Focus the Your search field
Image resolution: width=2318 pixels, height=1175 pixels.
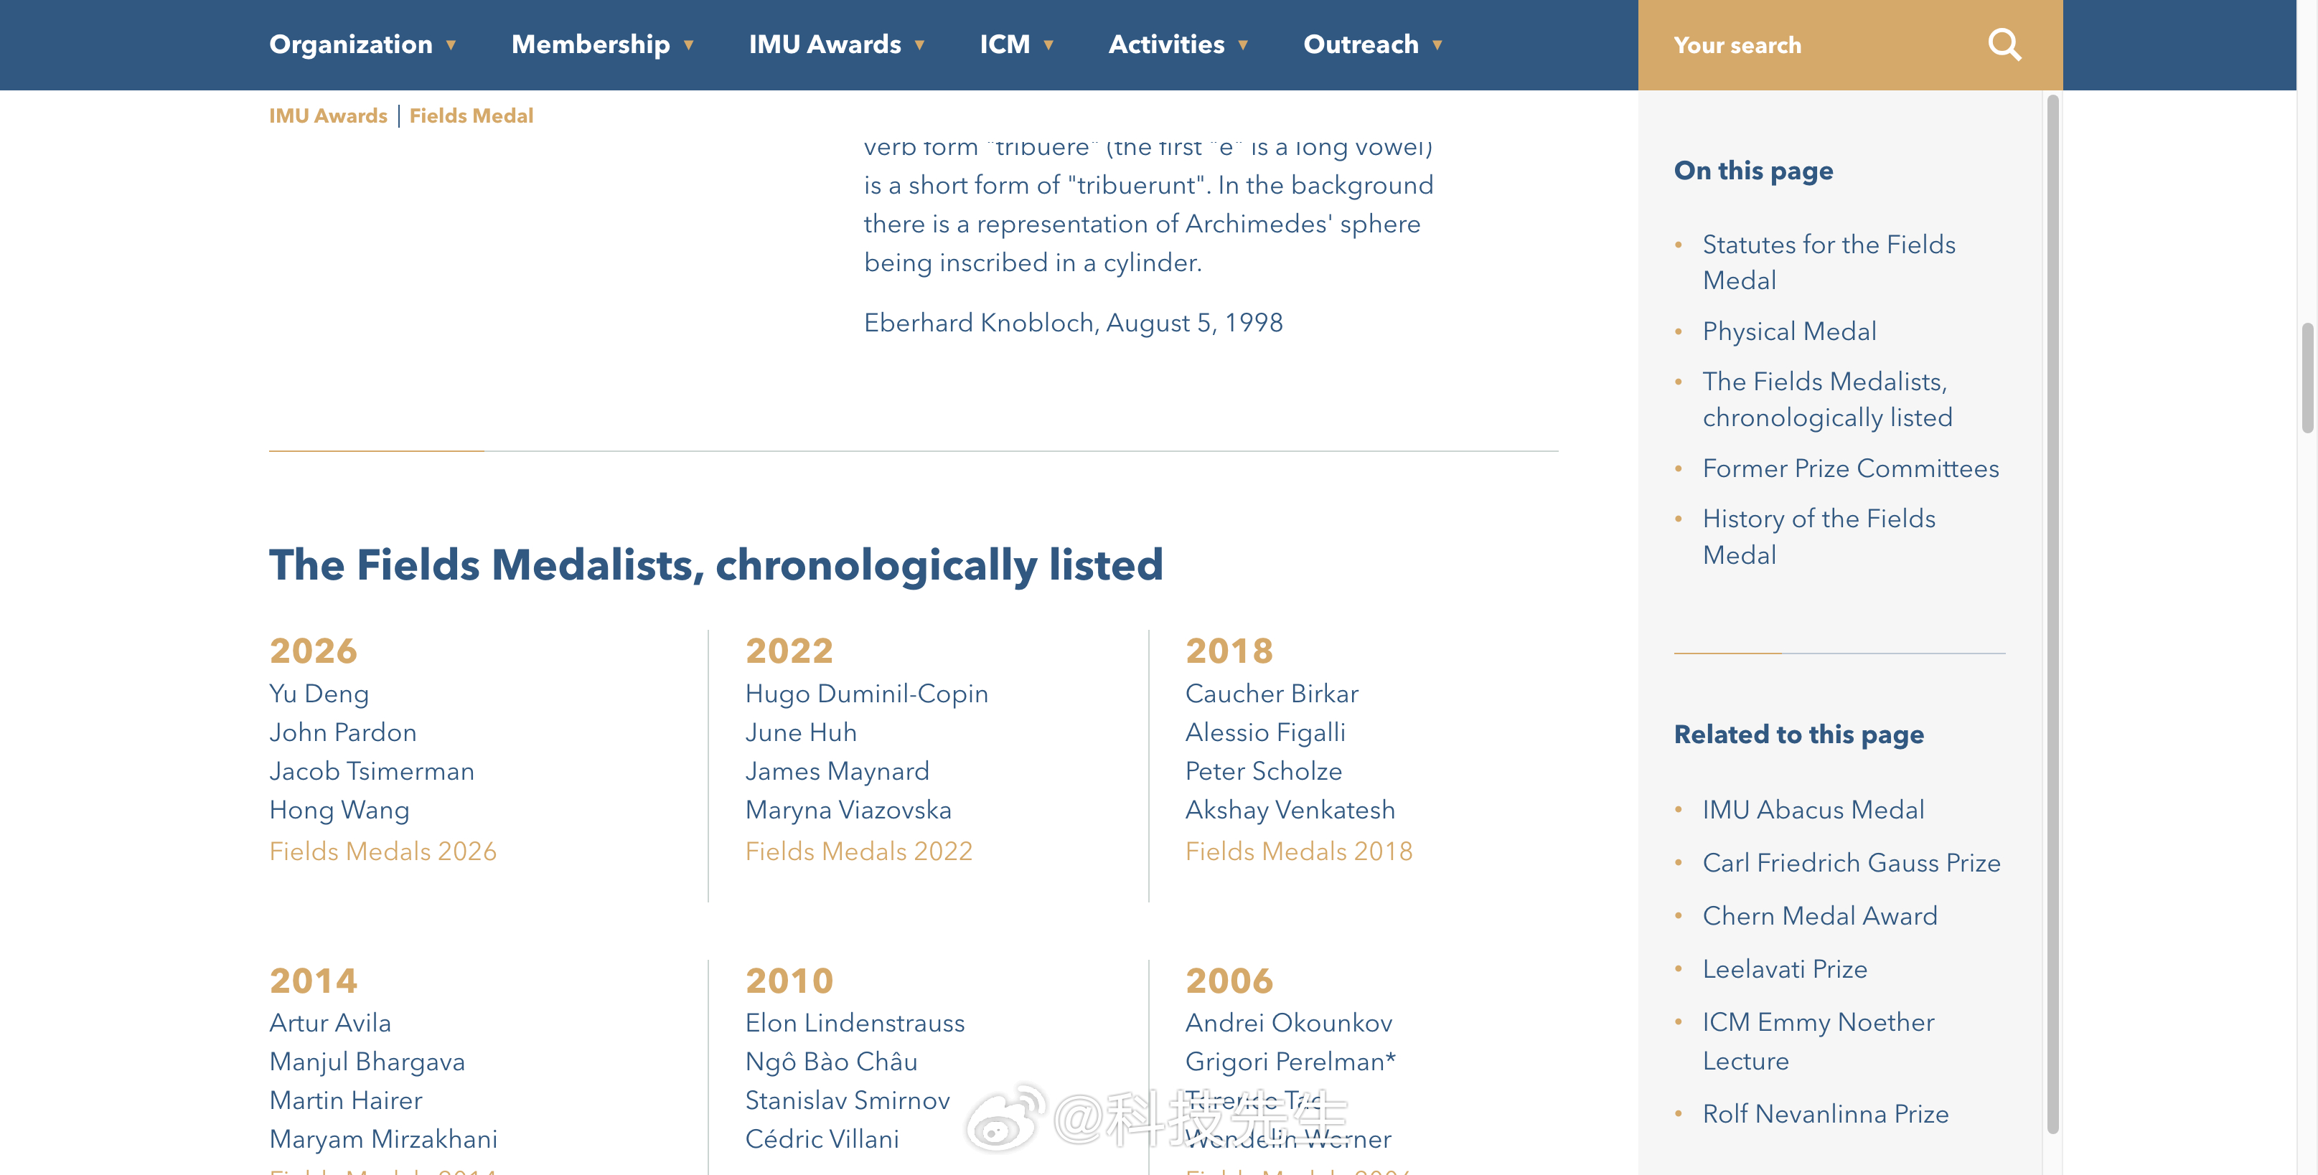[1818, 45]
